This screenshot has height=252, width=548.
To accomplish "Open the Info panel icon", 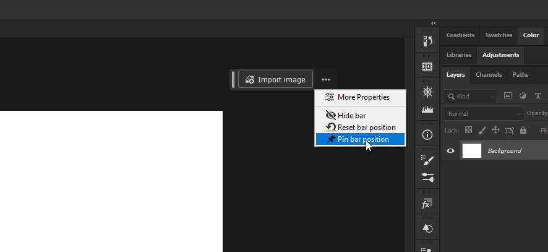I will click(x=427, y=134).
